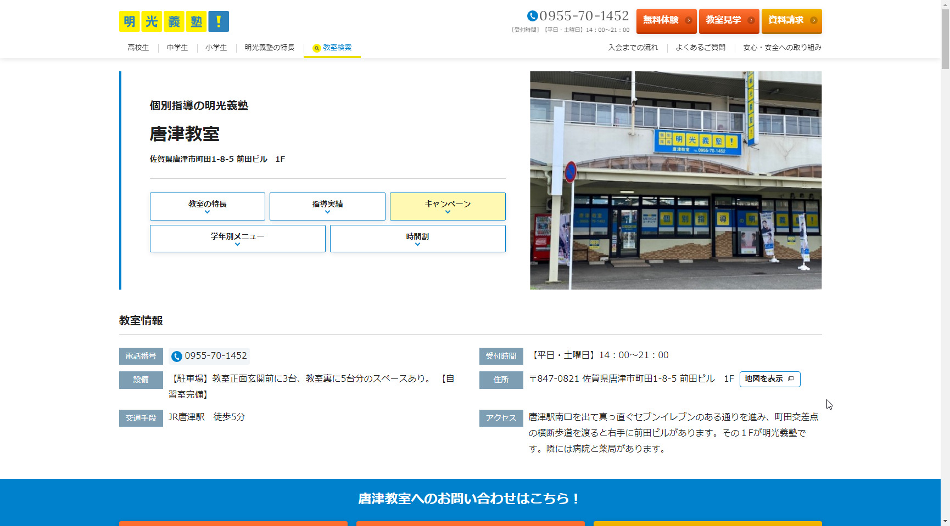Open 安心・安全への取り組み link
The width and height of the screenshot is (950, 526).
point(783,48)
